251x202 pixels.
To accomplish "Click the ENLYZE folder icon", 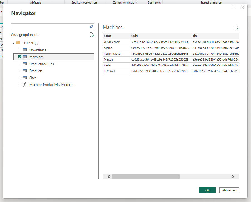I will (18, 43).
